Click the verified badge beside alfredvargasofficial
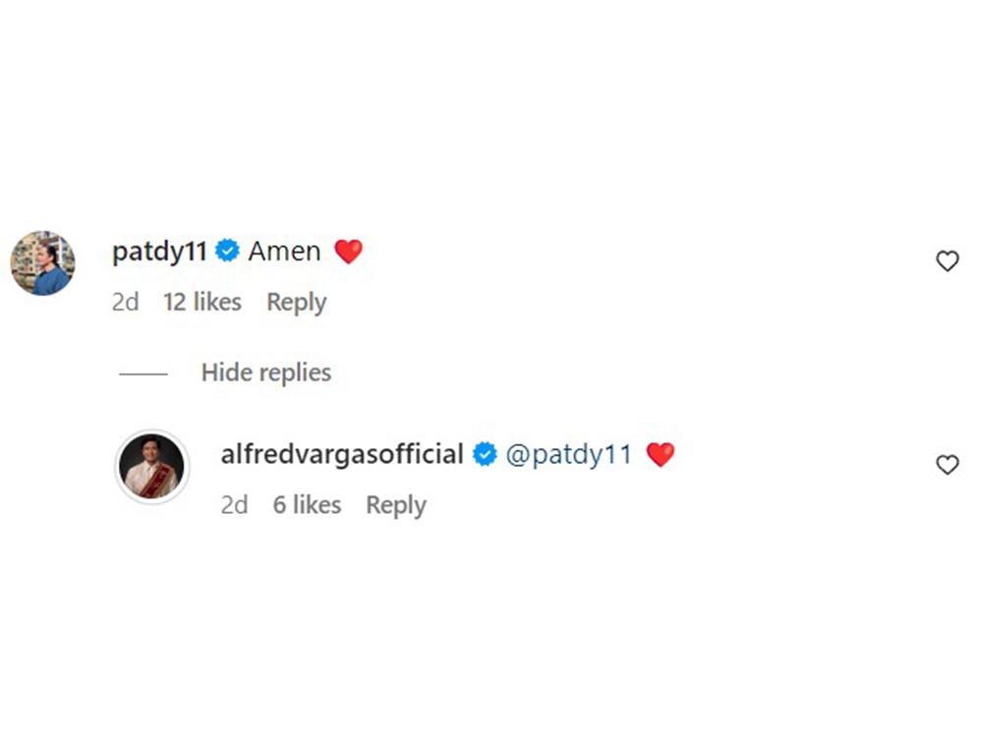Image resolution: width=983 pixels, height=737 pixels. tap(485, 455)
